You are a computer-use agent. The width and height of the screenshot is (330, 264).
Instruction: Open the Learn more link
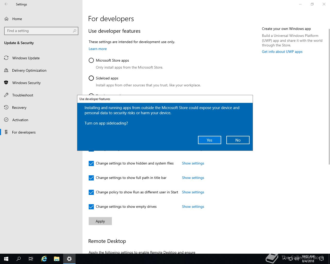tap(98, 49)
